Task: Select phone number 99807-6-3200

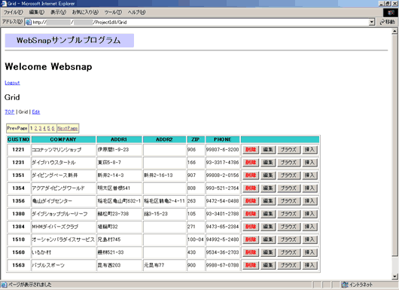Action: [223, 150]
